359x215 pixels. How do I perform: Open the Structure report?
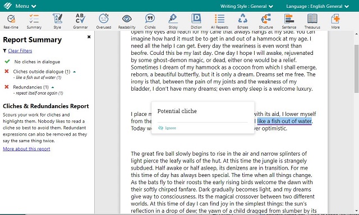click(266, 21)
